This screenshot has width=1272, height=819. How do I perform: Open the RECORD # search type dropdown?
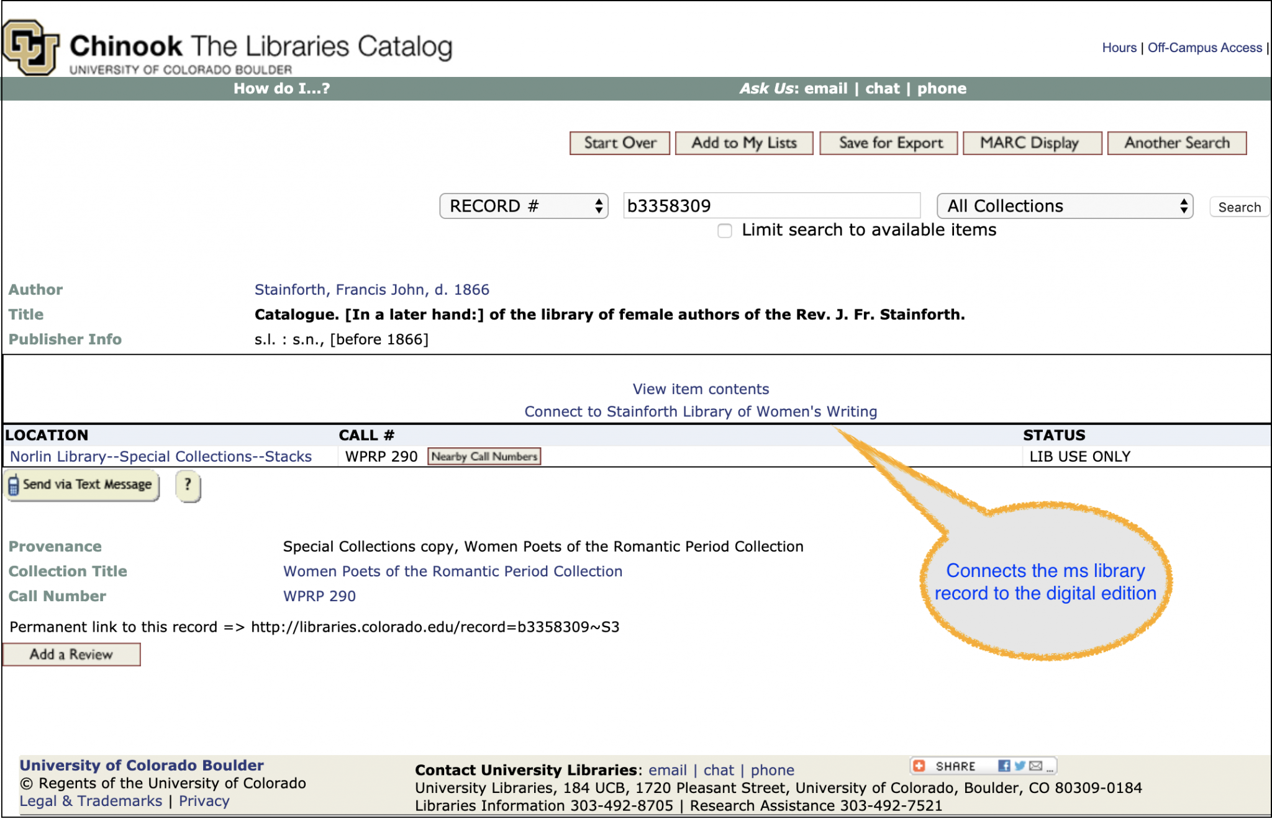coord(523,206)
